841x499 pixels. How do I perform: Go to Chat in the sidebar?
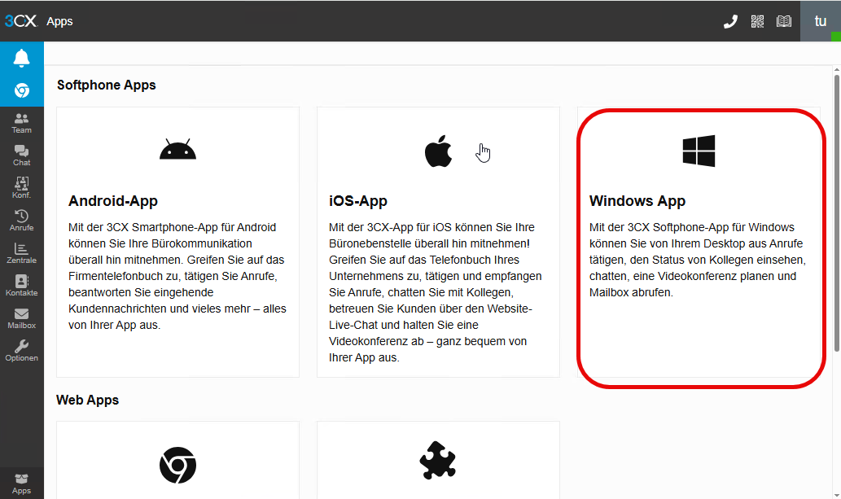click(x=21, y=155)
